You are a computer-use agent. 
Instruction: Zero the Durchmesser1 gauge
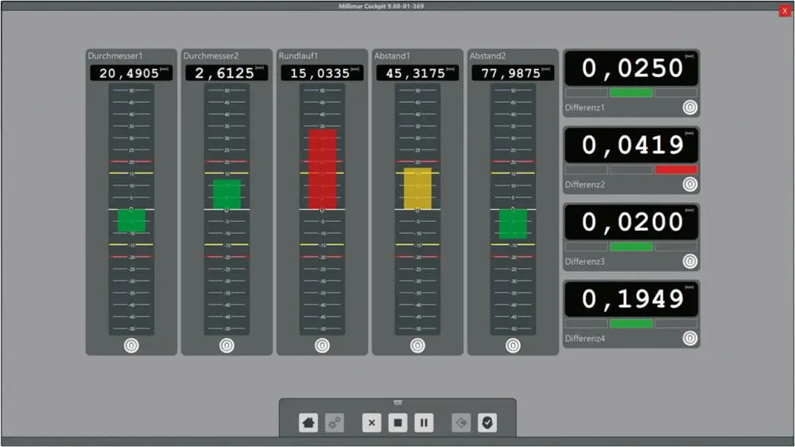click(131, 346)
